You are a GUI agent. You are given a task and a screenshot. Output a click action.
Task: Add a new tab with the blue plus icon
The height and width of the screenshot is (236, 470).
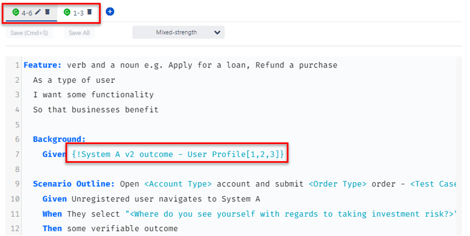pyautogui.click(x=110, y=12)
